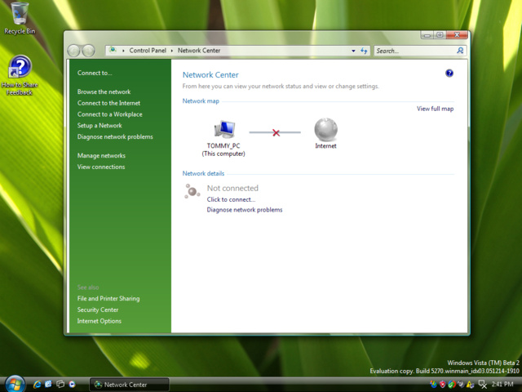Click the green sync tray icon
Viewport: 522px width, 392px height.
[x=452, y=384]
